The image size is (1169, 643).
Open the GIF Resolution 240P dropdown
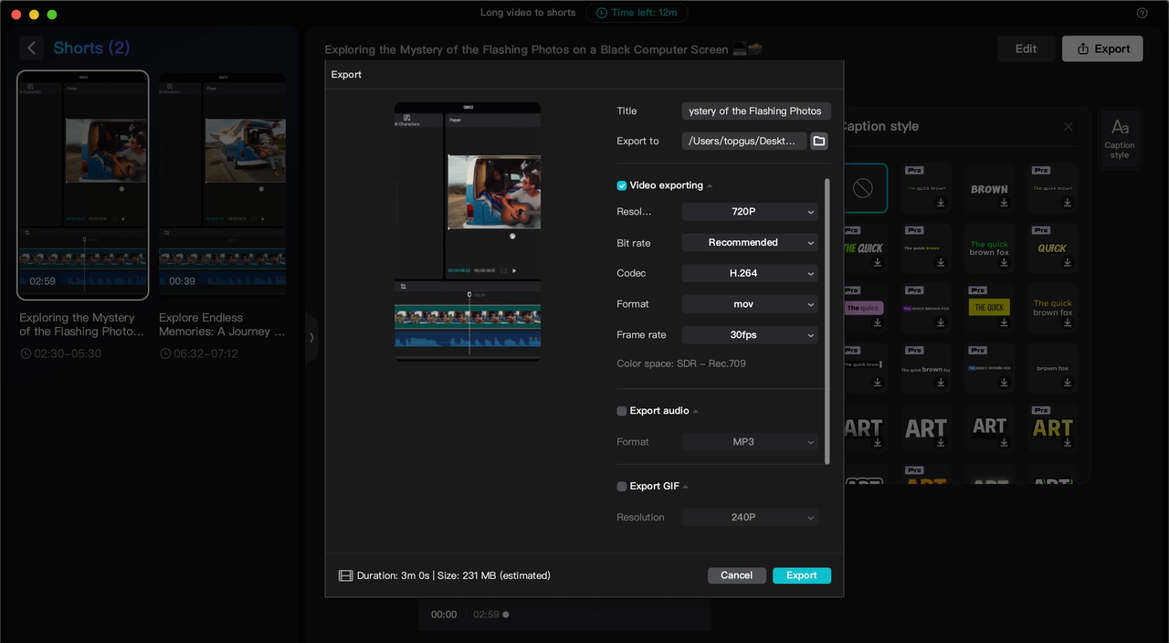750,517
